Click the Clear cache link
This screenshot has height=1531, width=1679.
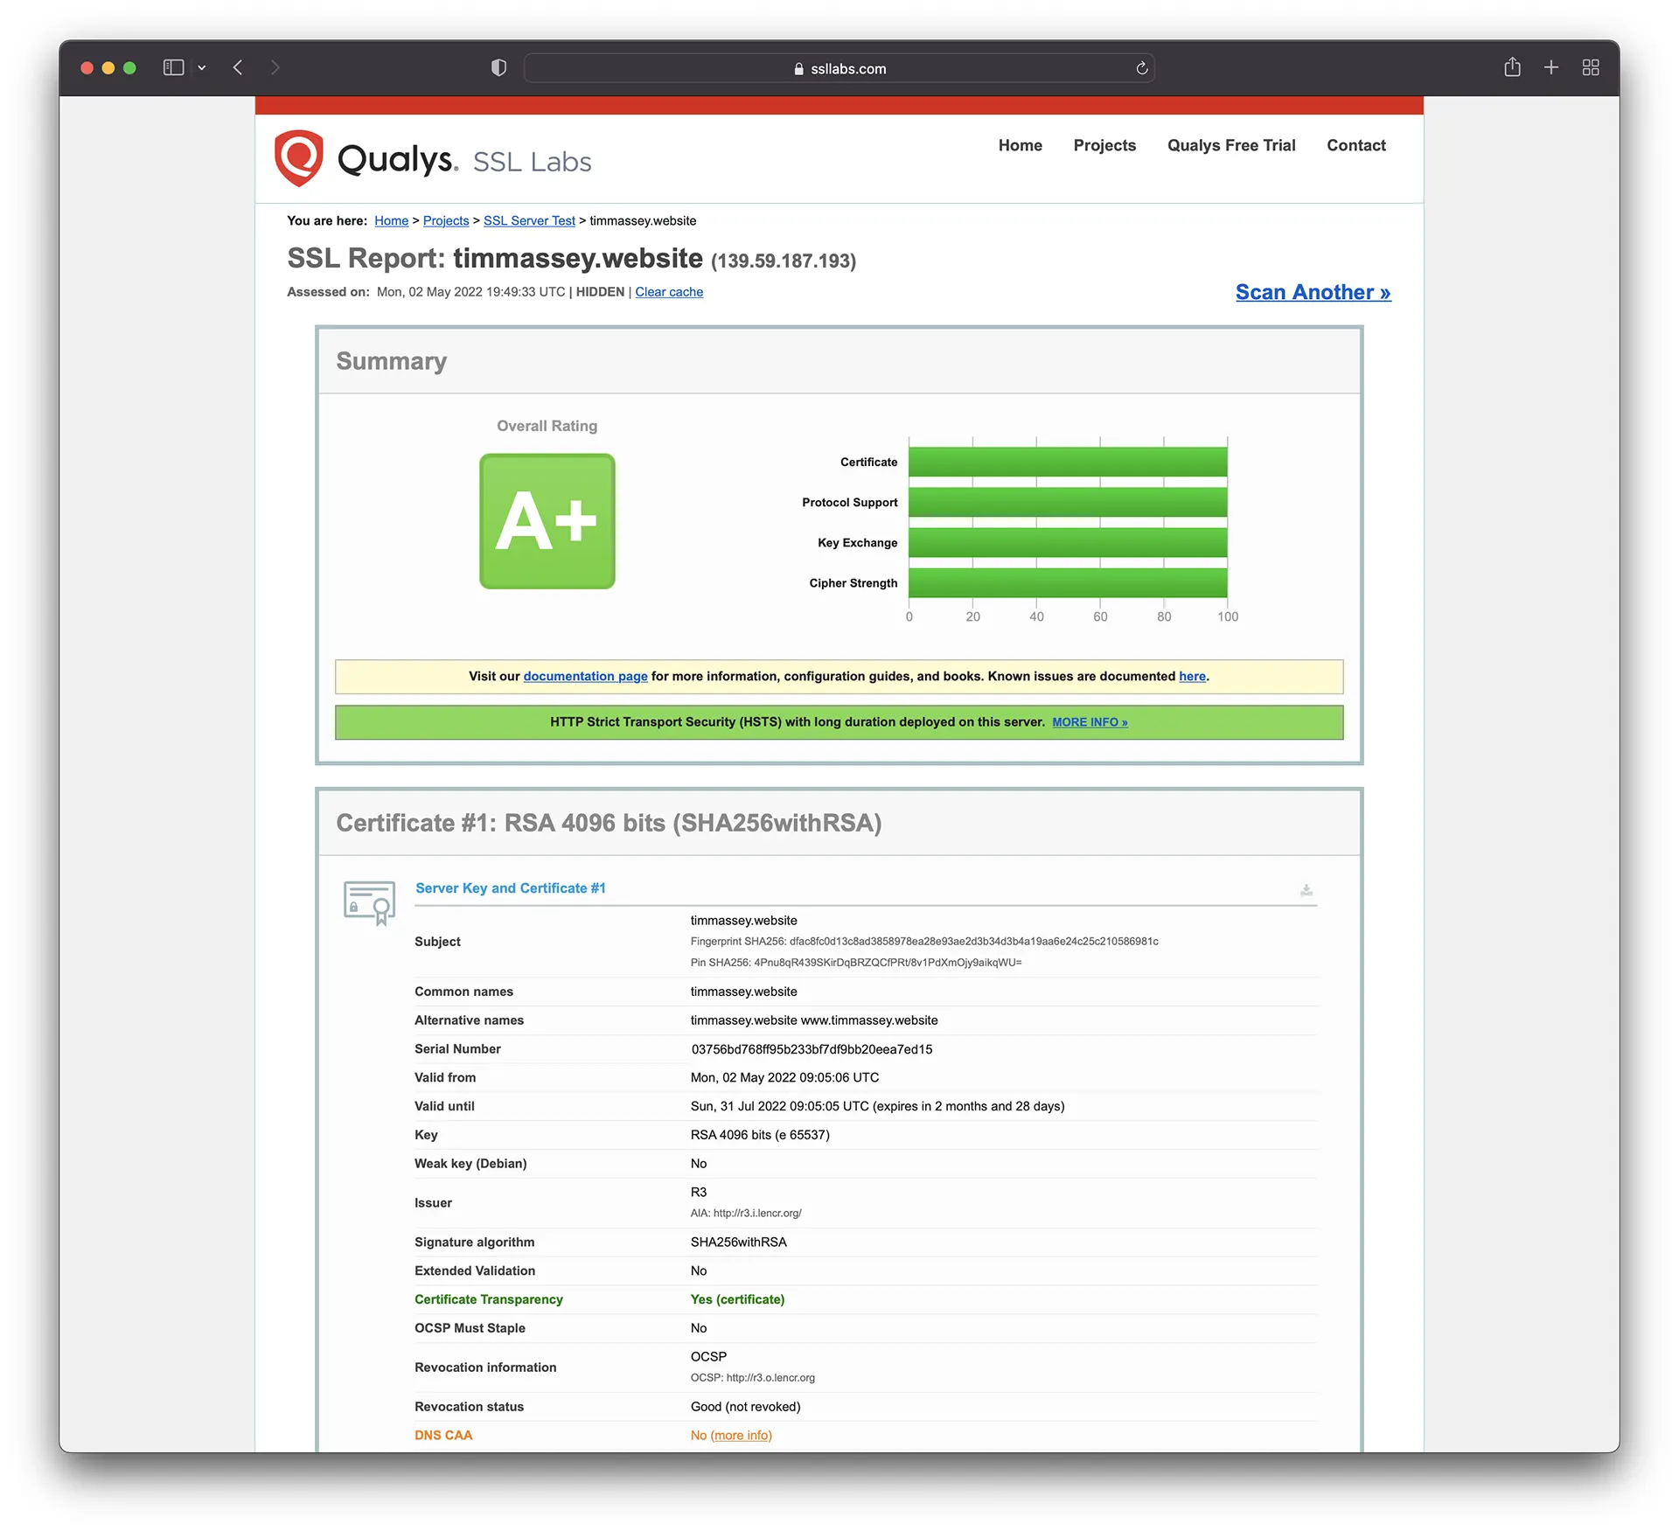click(669, 292)
